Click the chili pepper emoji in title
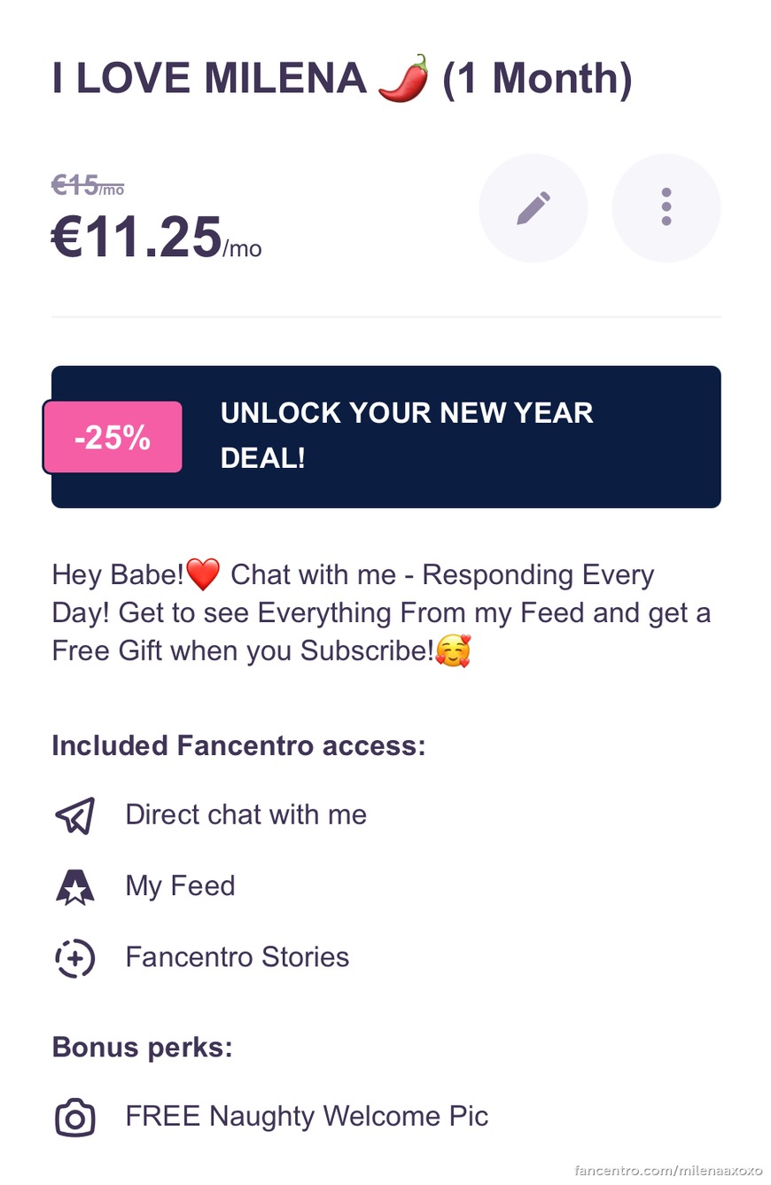 (x=404, y=78)
